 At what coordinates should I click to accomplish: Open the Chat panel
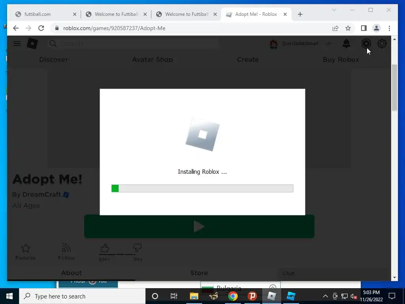coord(288,273)
